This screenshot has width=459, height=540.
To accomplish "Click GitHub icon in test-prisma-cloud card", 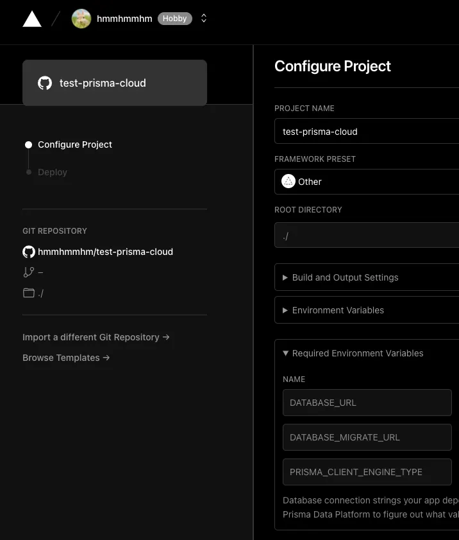I will pos(45,83).
